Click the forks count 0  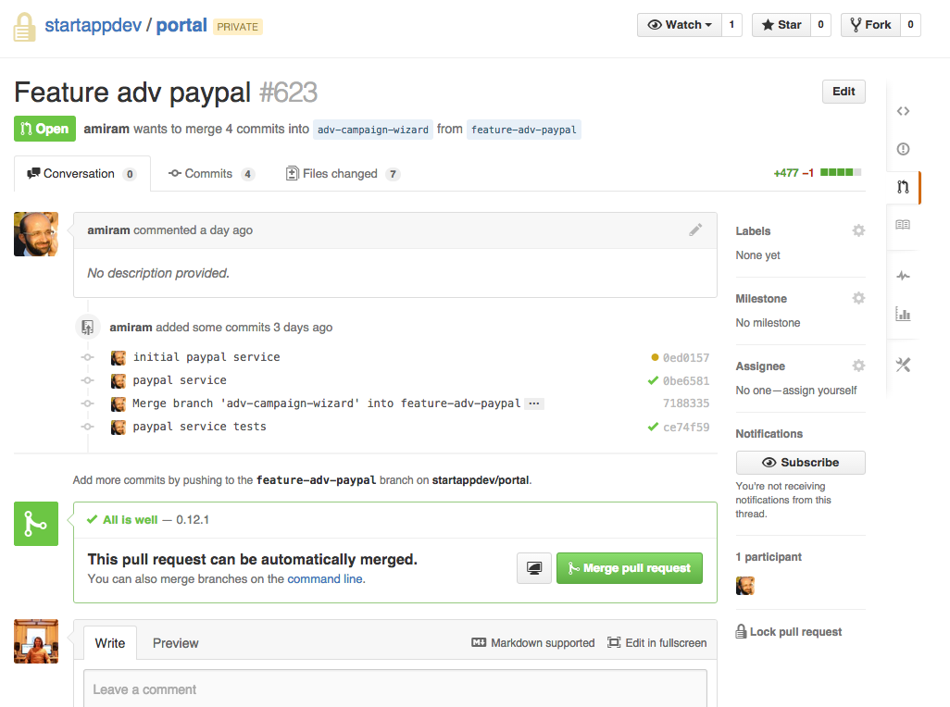910,25
